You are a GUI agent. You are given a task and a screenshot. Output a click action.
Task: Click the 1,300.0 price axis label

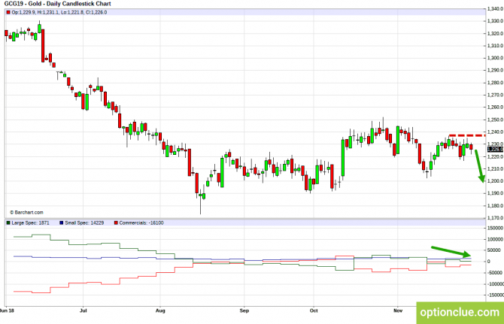click(495, 58)
